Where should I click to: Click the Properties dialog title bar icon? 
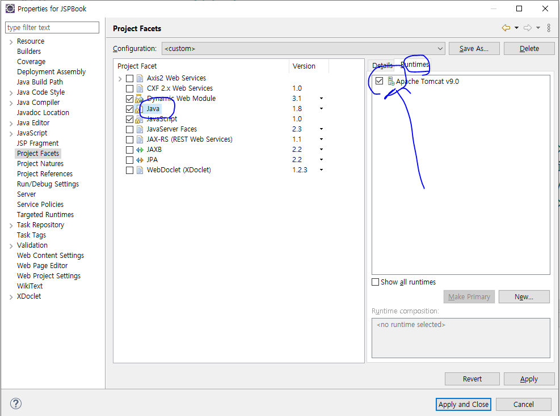pos(10,9)
